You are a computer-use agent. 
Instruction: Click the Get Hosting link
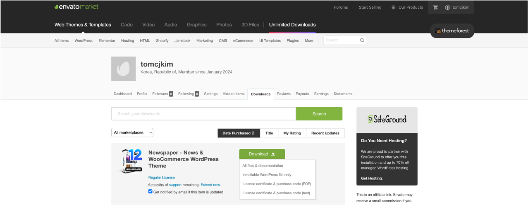click(x=371, y=178)
